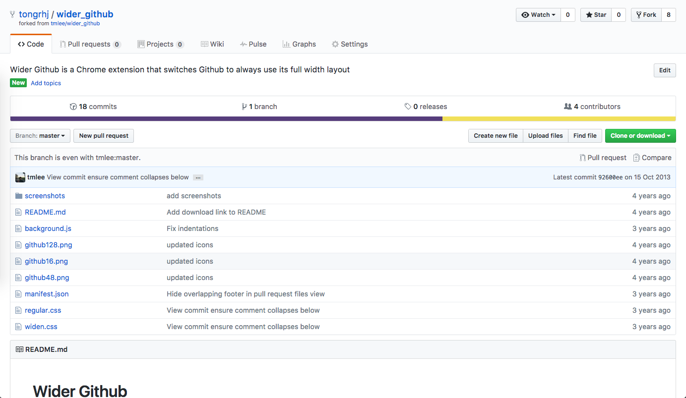Viewport: 686px width, 398px height.
Task: Click the file icon beside github128.png
Action: 18,245
